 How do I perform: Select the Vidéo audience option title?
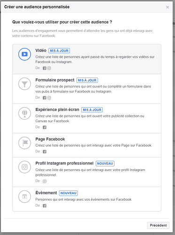point(41,50)
